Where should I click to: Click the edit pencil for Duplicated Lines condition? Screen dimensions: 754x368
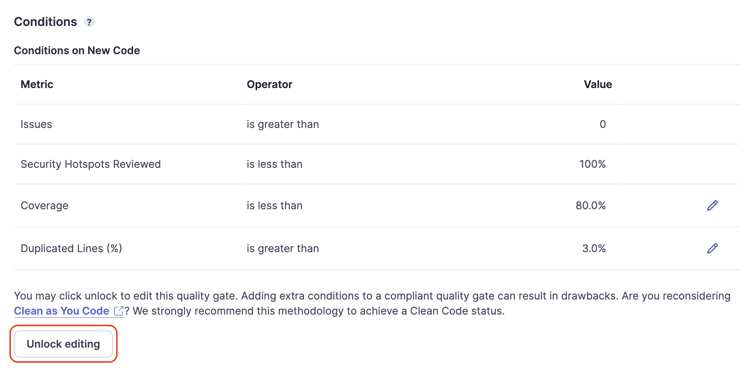coord(712,248)
